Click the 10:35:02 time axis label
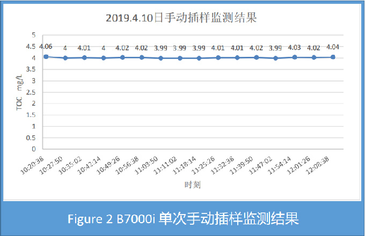The width and height of the screenshot is (365, 236). click(x=70, y=165)
